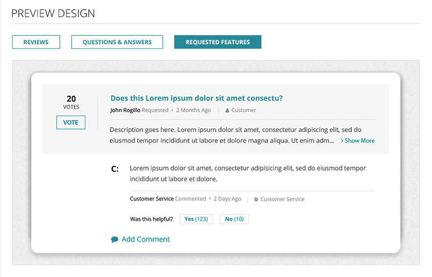Click the author name John Rogillo
The height and width of the screenshot is (277, 432).
point(125,110)
